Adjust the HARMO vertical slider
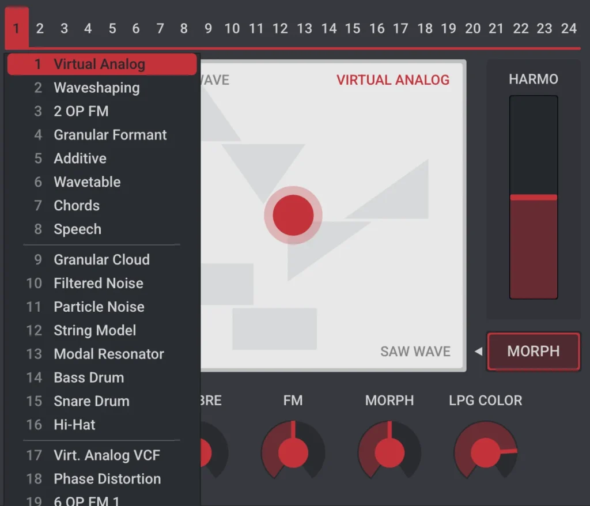 pyautogui.click(x=534, y=197)
